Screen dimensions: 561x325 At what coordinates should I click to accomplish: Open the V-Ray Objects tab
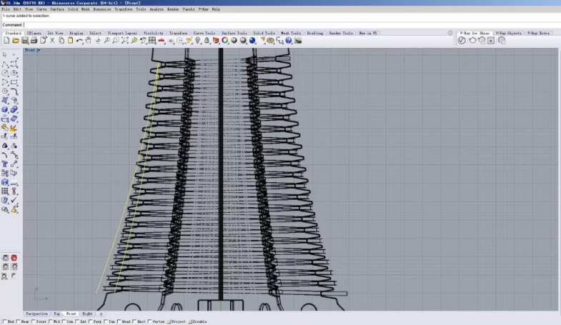point(510,33)
